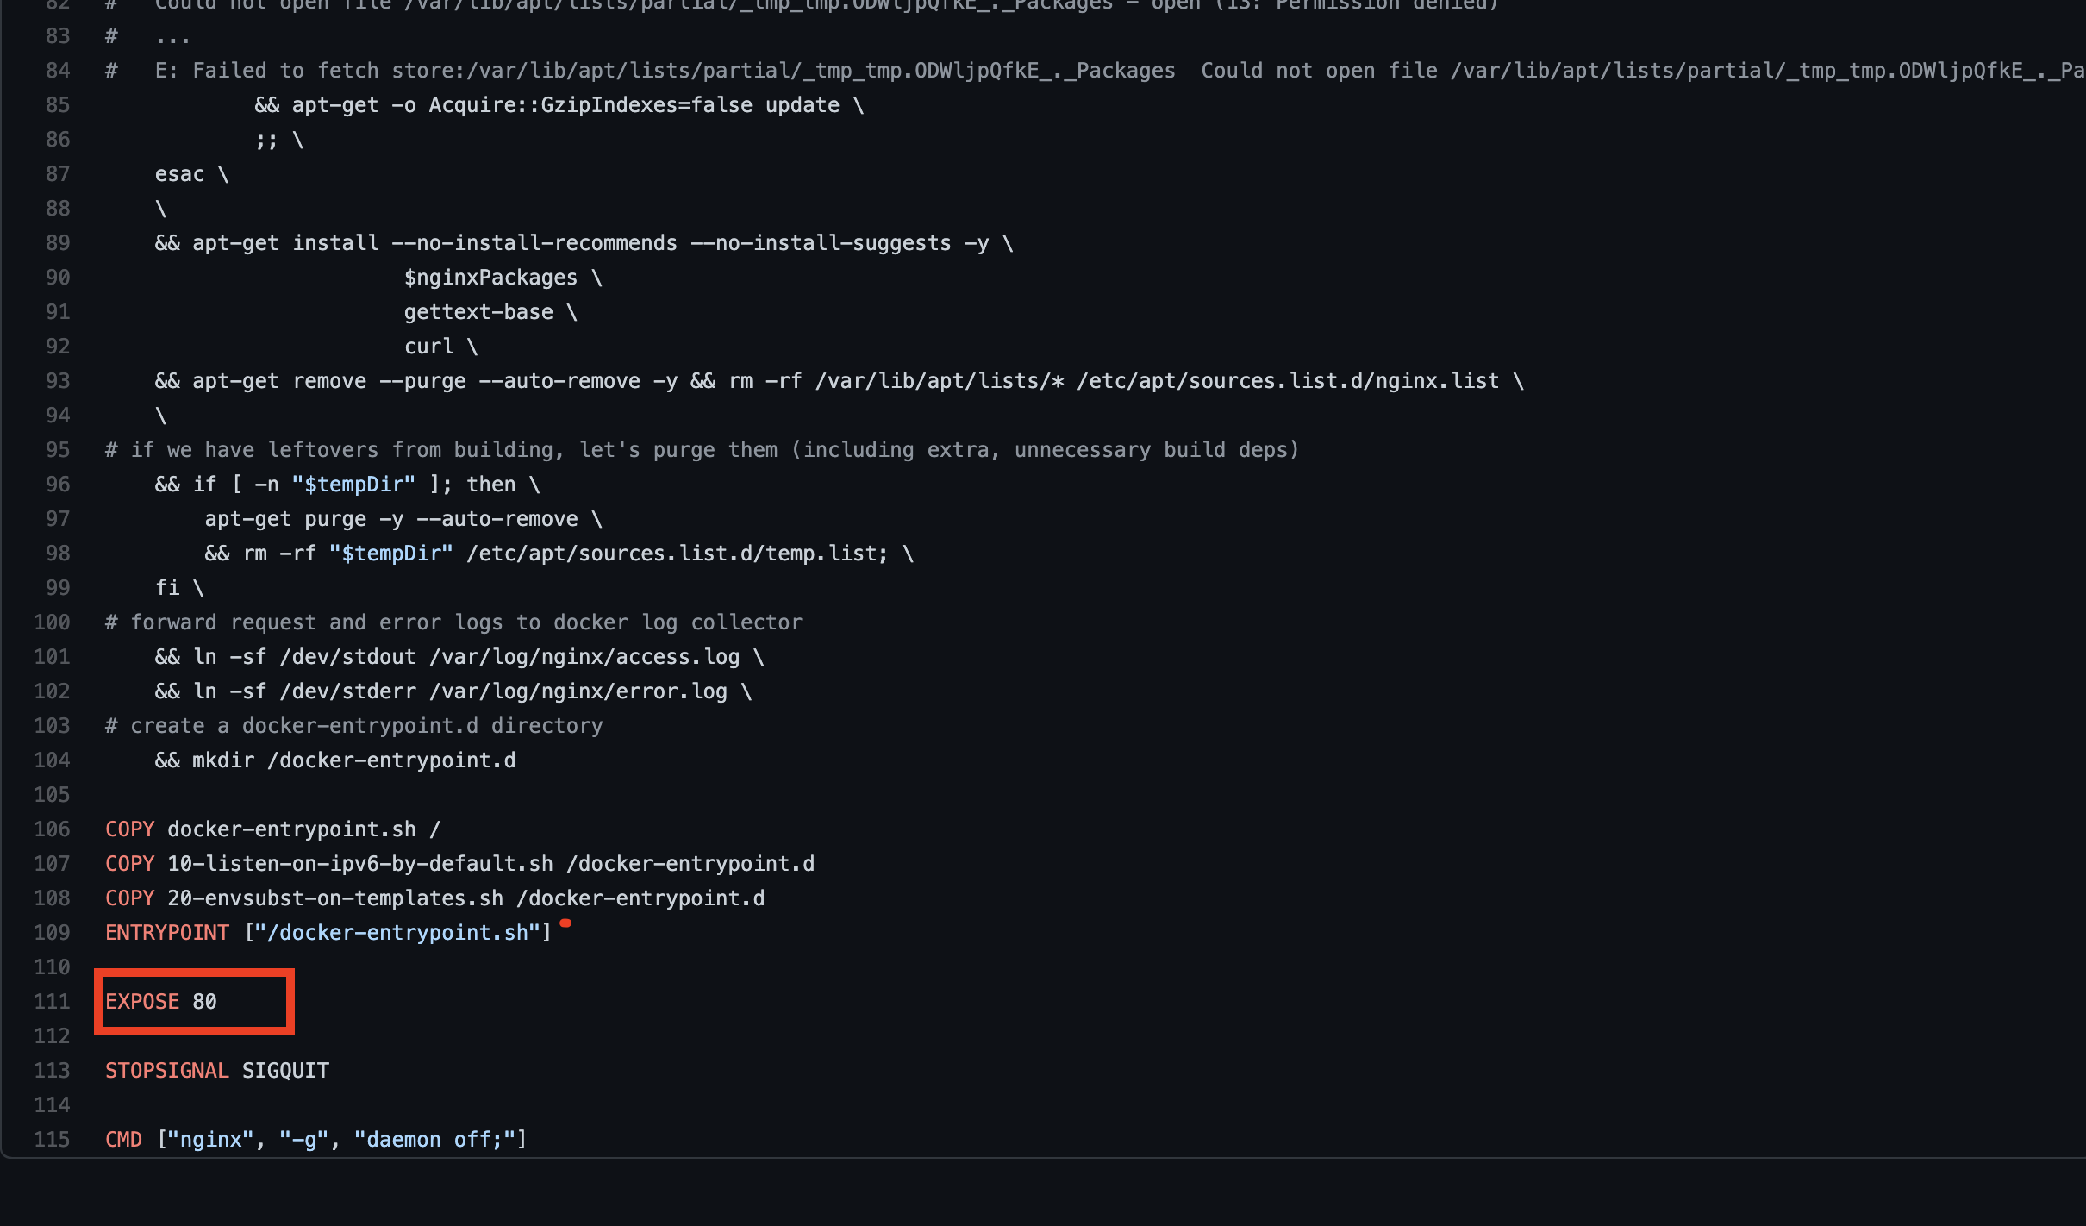
Task: Click the STOPSIGNAL keyword
Action: pyautogui.click(x=167, y=1070)
